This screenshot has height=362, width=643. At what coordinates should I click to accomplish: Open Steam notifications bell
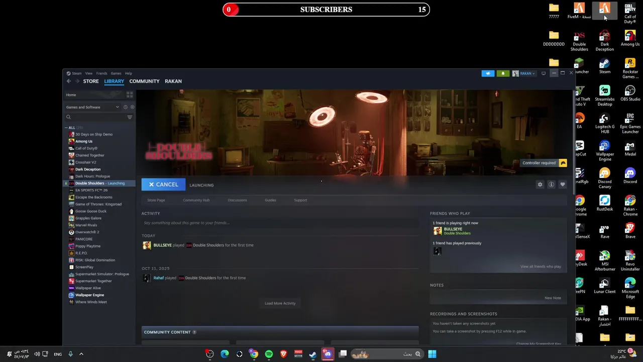pos(503,73)
